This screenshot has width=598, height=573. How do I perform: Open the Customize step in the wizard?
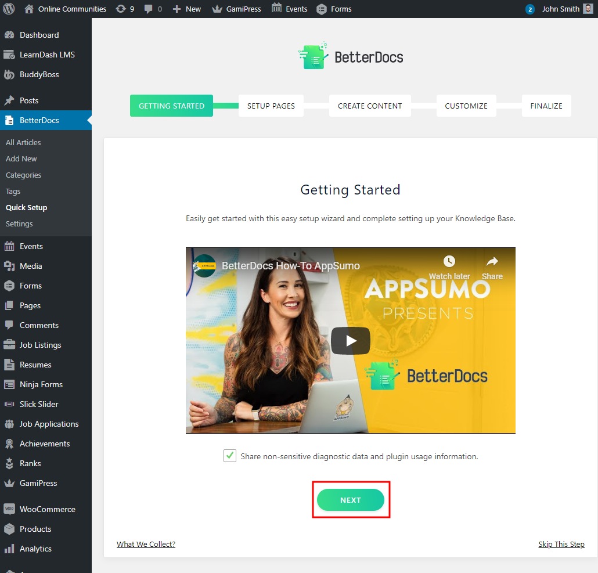pos(466,106)
